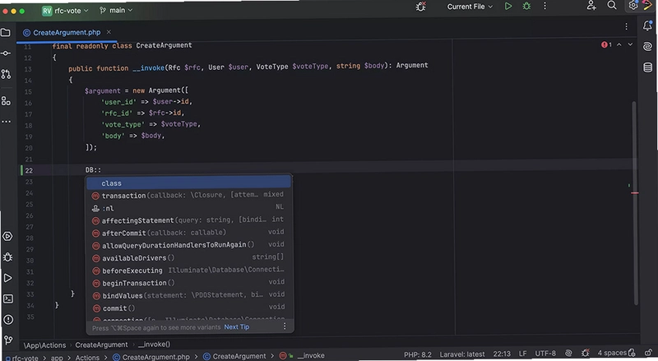Choose bindValues completion suggestion
The width and height of the screenshot is (658, 361).
click(188, 295)
